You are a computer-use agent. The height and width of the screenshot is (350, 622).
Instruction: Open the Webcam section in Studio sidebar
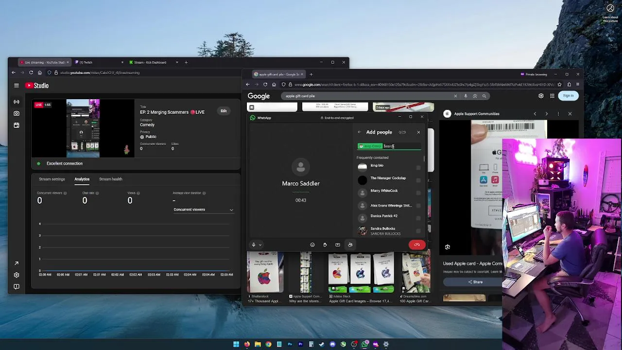(x=17, y=113)
